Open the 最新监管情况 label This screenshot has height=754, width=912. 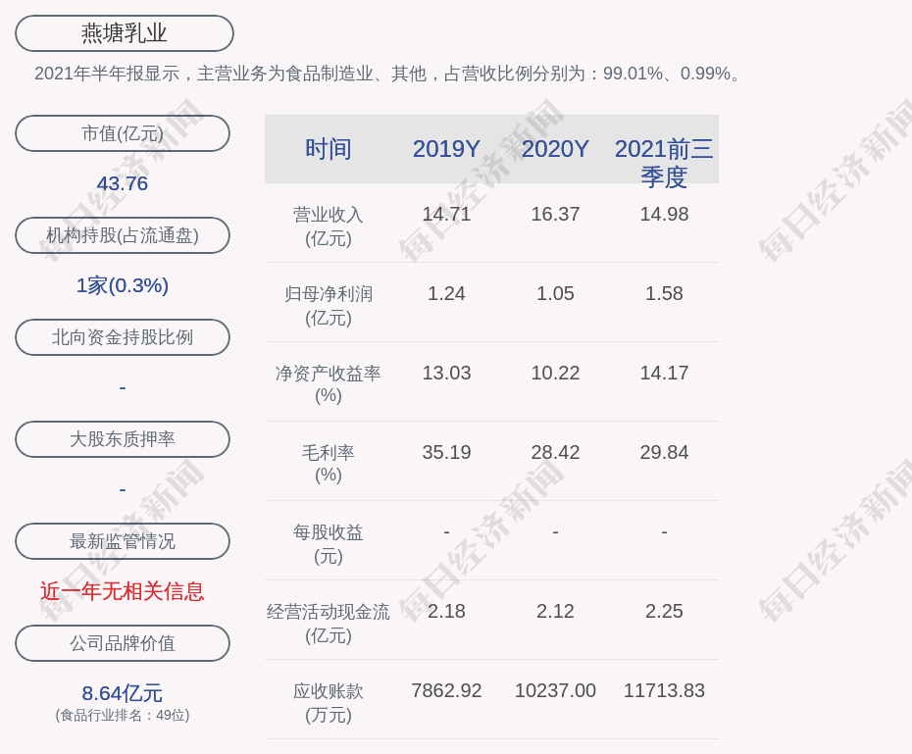click(x=123, y=541)
